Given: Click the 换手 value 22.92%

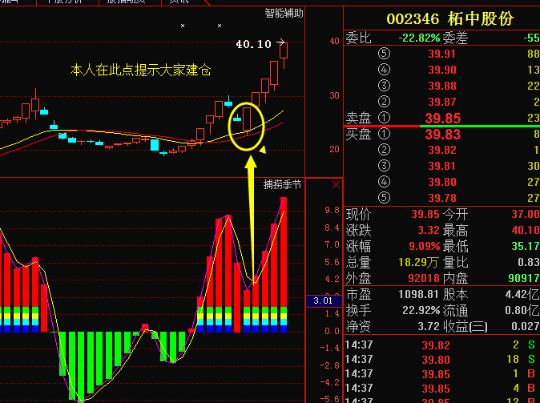Looking at the screenshot, I should click(421, 310).
